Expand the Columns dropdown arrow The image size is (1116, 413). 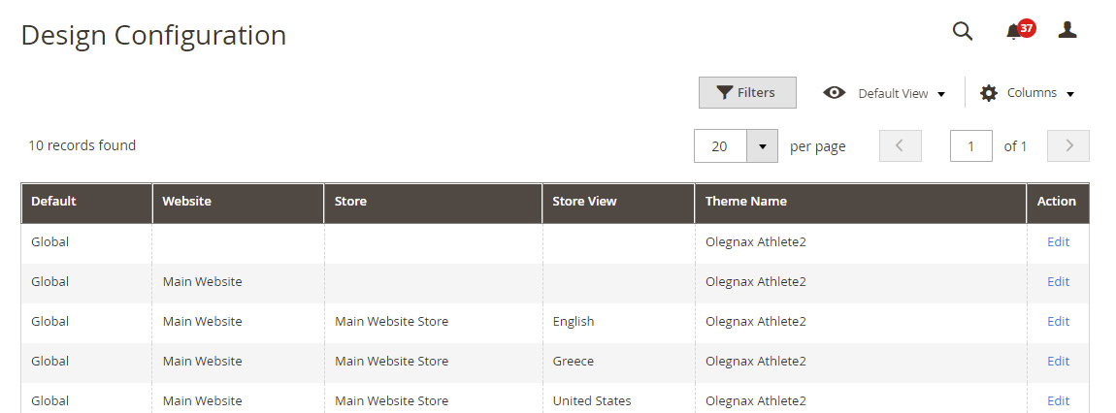click(1069, 94)
